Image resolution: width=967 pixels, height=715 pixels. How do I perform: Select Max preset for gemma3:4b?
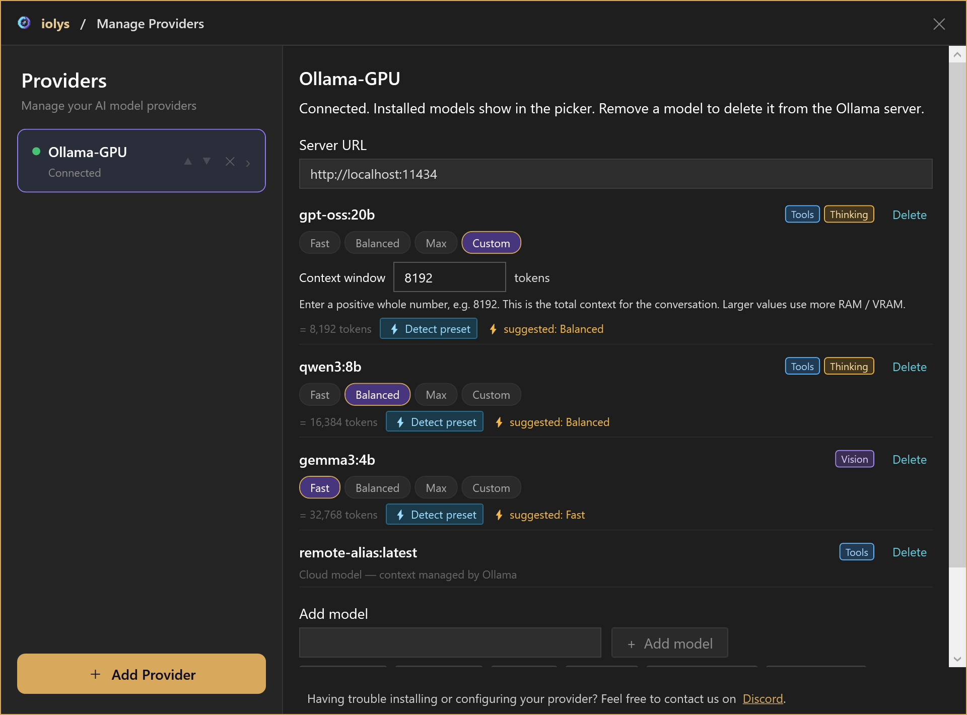coord(436,488)
